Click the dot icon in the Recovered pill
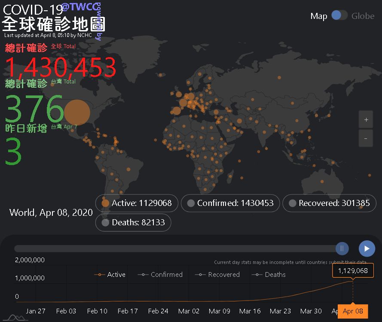The height and width of the screenshot is (322, 382). [293, 203]
